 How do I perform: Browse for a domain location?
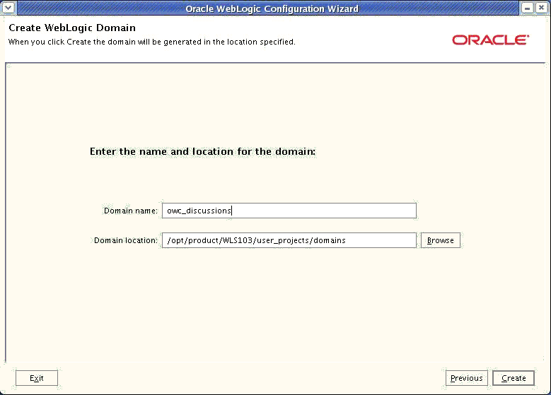tap(441, 240)
